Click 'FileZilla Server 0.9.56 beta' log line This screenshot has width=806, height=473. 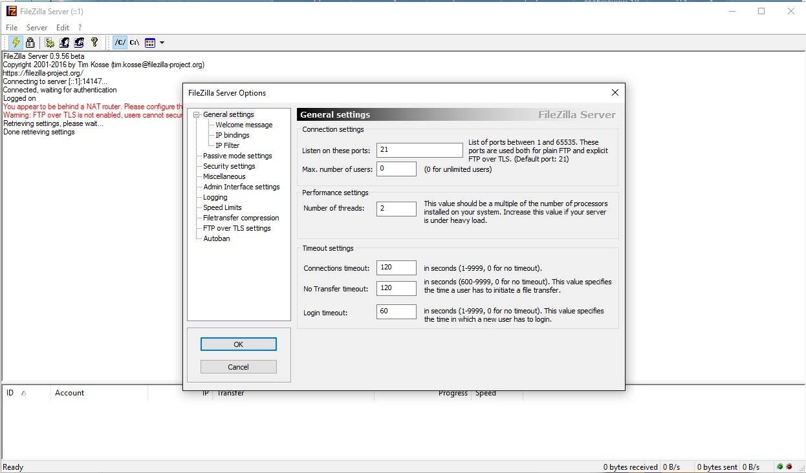point(43,56)
